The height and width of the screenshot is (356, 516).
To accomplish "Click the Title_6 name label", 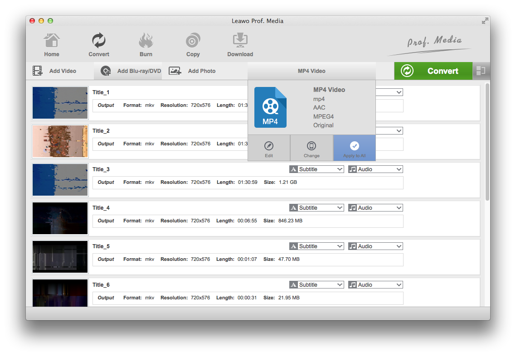I will click(x=101, y=285).
